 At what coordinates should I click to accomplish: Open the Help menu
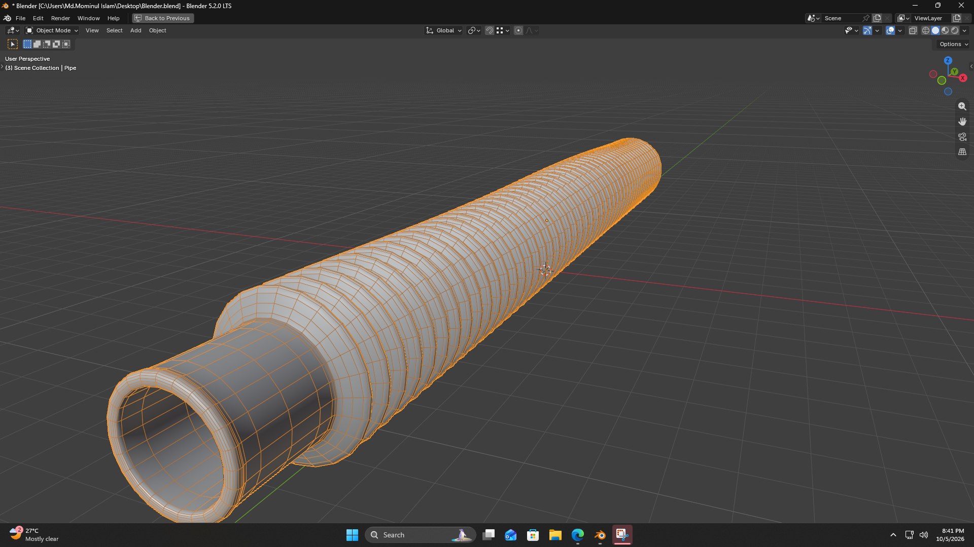click(x=113, y=18)
